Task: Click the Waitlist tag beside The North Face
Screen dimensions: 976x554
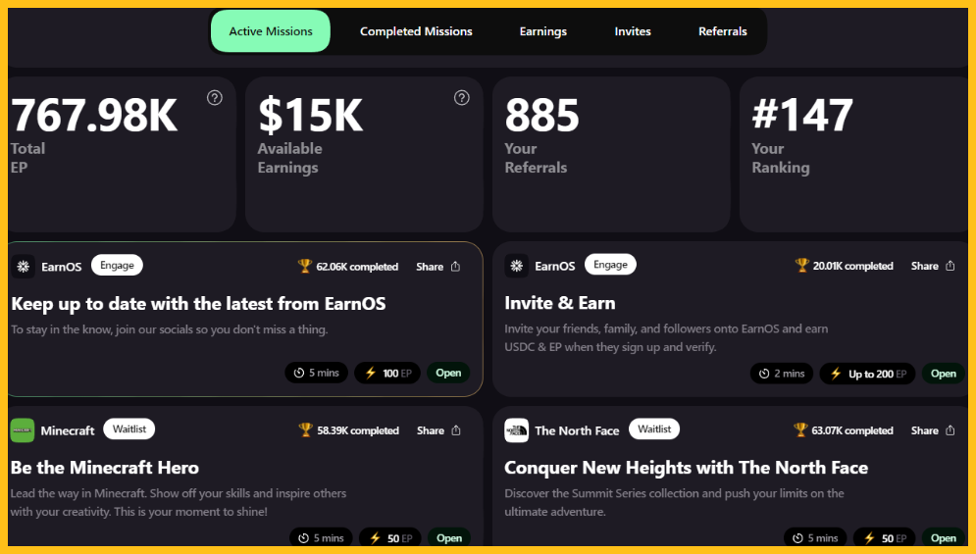Action: [654, 428]
